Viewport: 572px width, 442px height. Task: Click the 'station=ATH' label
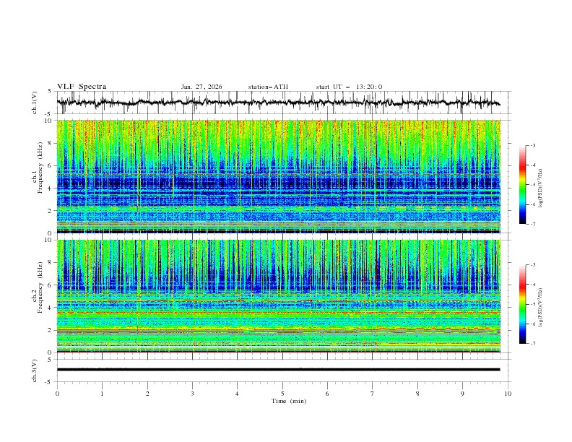268,87
